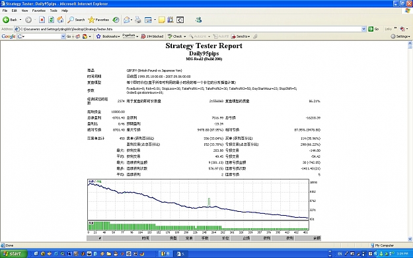This screenshot has width=413, height=258.
Task: Click the GBPJPY symbol description text
Action: point(154,71)
